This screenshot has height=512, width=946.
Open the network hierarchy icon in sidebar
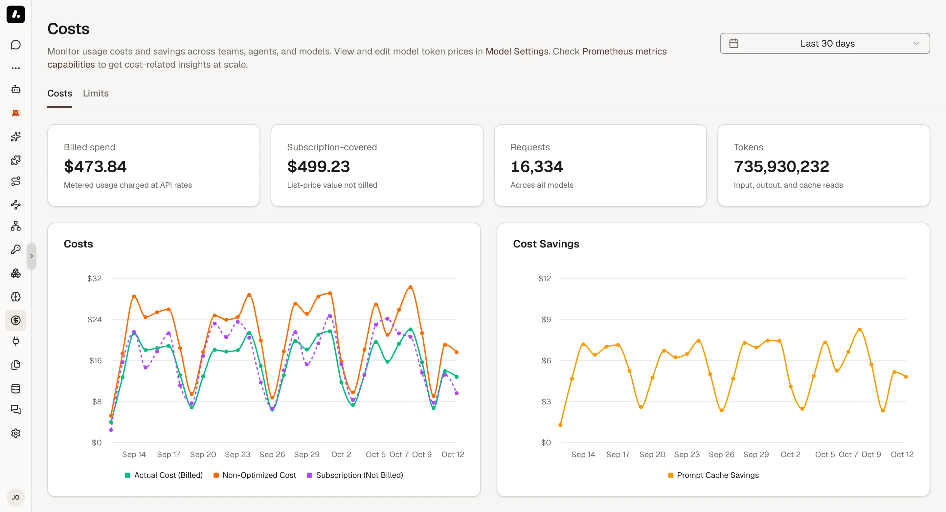click(x=15, y=226)
